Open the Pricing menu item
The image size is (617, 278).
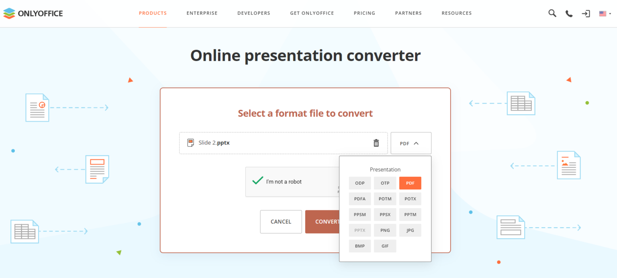pos(364,13)
